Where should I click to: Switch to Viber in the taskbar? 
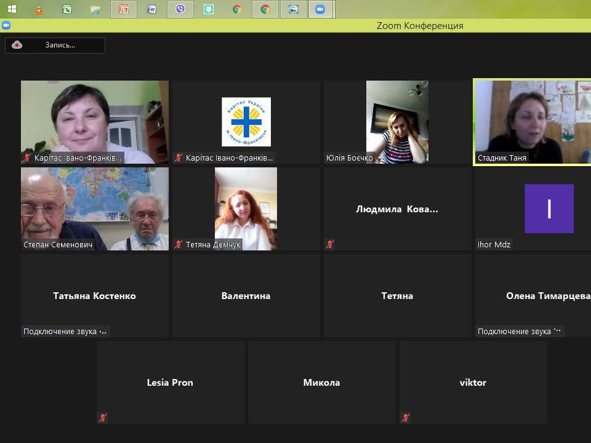point(180,9)
